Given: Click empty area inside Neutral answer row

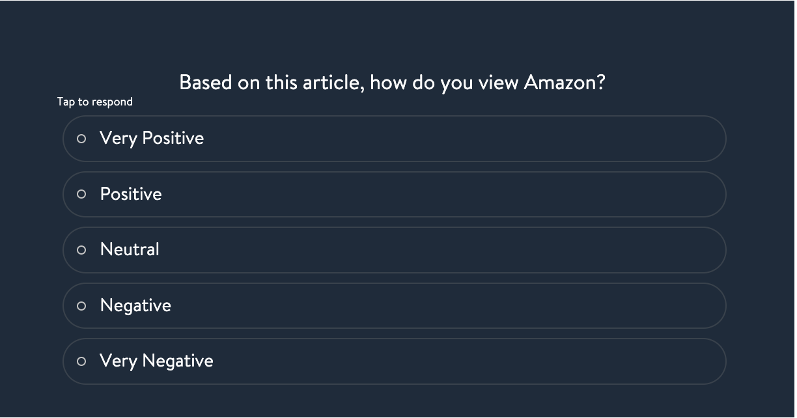Looking at the screenshot, I should coord(456,250).
